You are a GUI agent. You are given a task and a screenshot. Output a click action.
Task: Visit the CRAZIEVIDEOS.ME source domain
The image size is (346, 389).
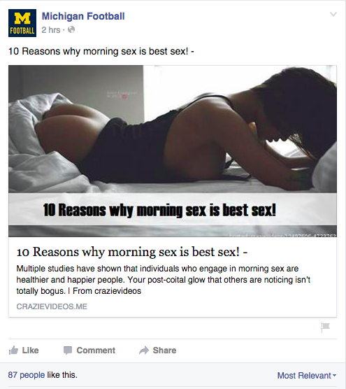coord(52,306)
